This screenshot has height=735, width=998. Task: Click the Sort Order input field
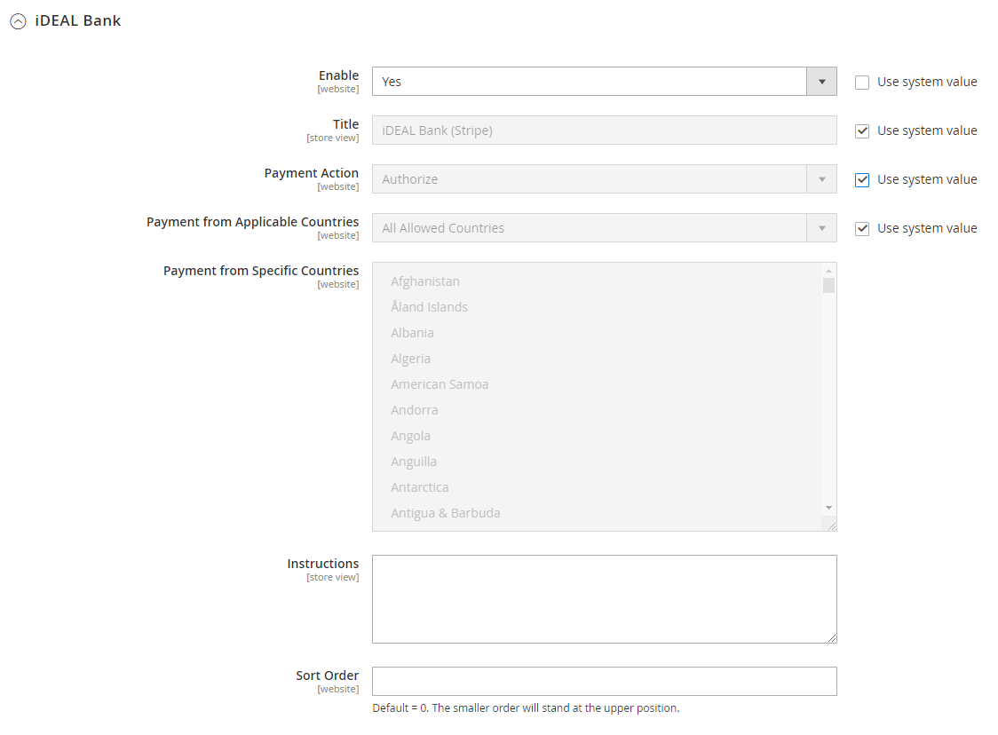(x=604, y=681)
